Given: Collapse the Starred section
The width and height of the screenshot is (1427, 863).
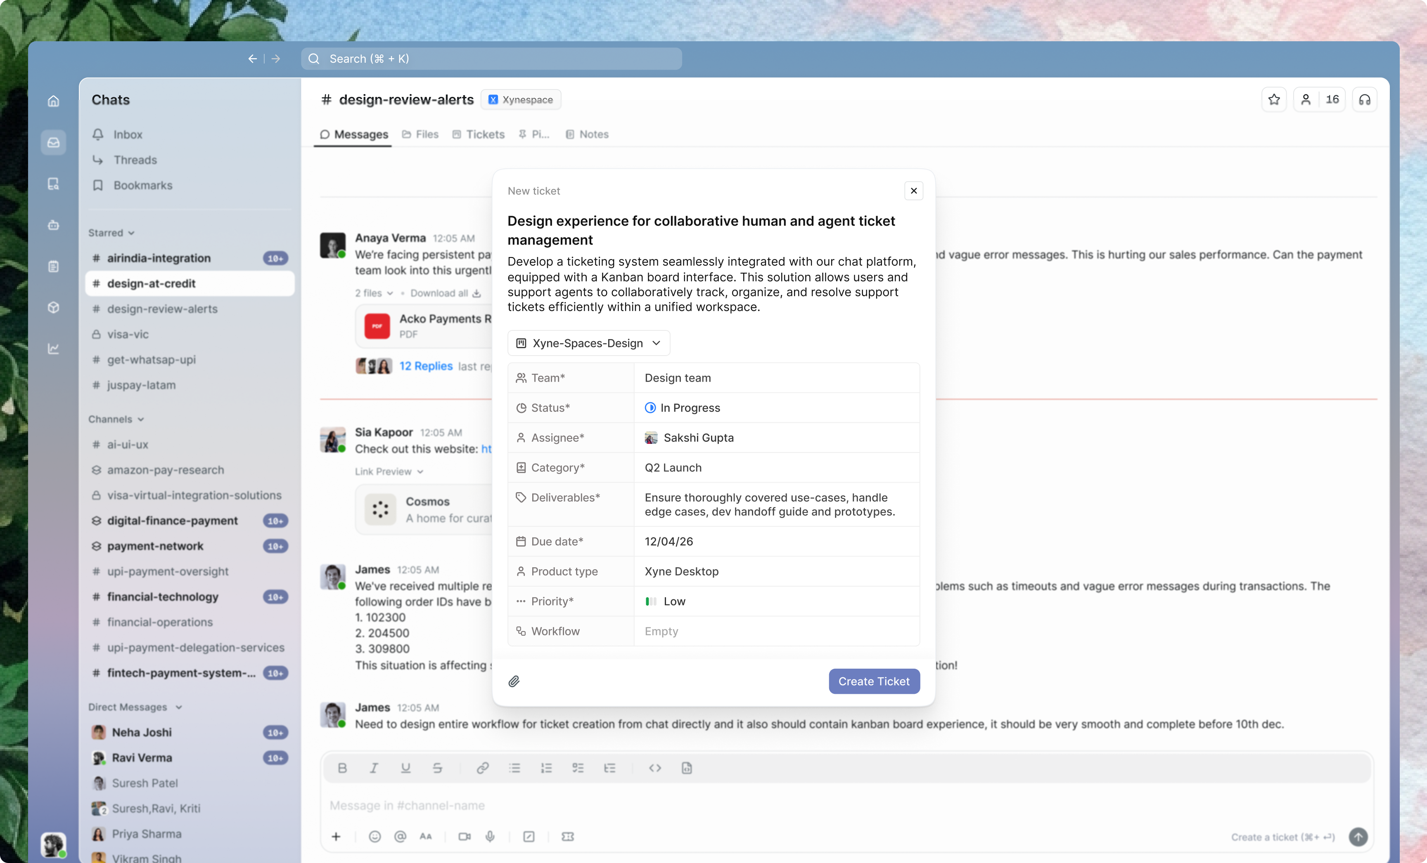Looking at the screenshot, I should [111, 233].
